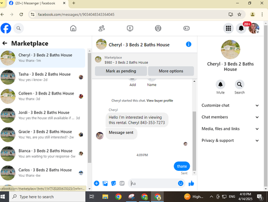Reload the page in Chrome

point(21,15)
